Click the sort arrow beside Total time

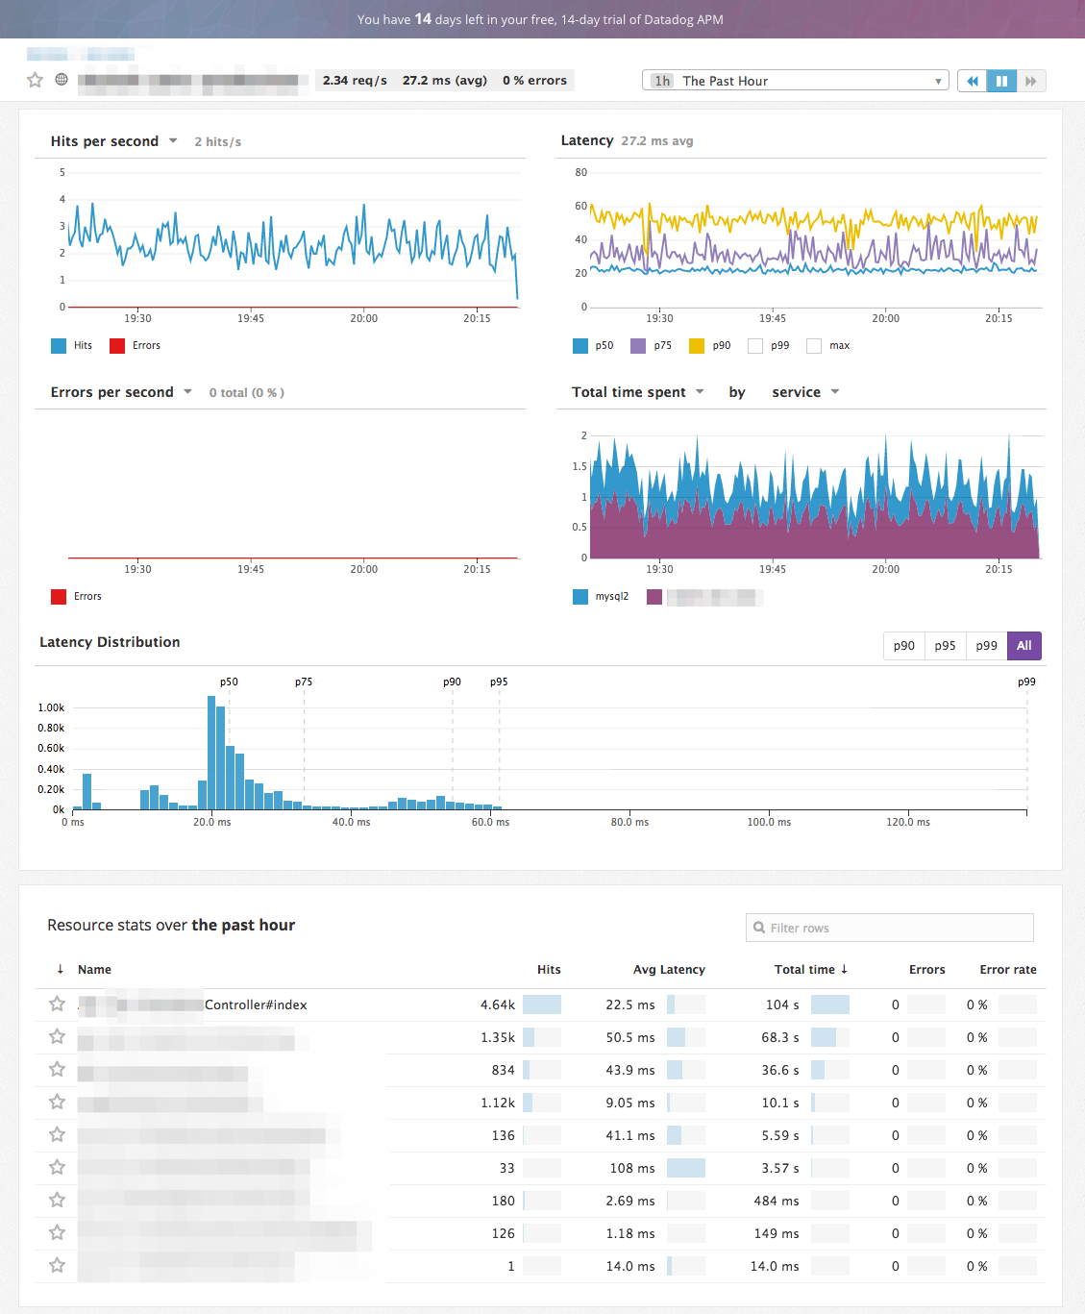pos(844,969)
